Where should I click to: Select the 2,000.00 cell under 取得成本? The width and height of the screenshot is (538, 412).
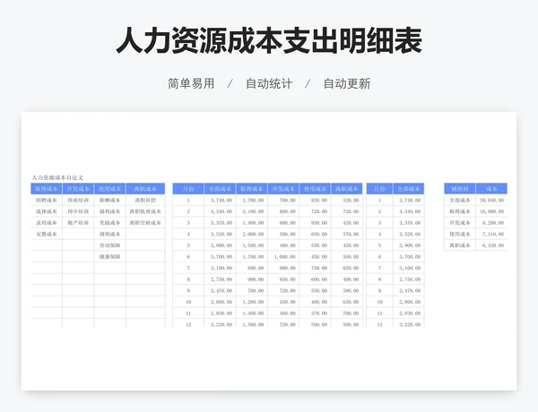(x=252, y=234)
